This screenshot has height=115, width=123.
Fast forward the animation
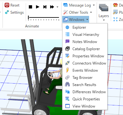point(52,7)
